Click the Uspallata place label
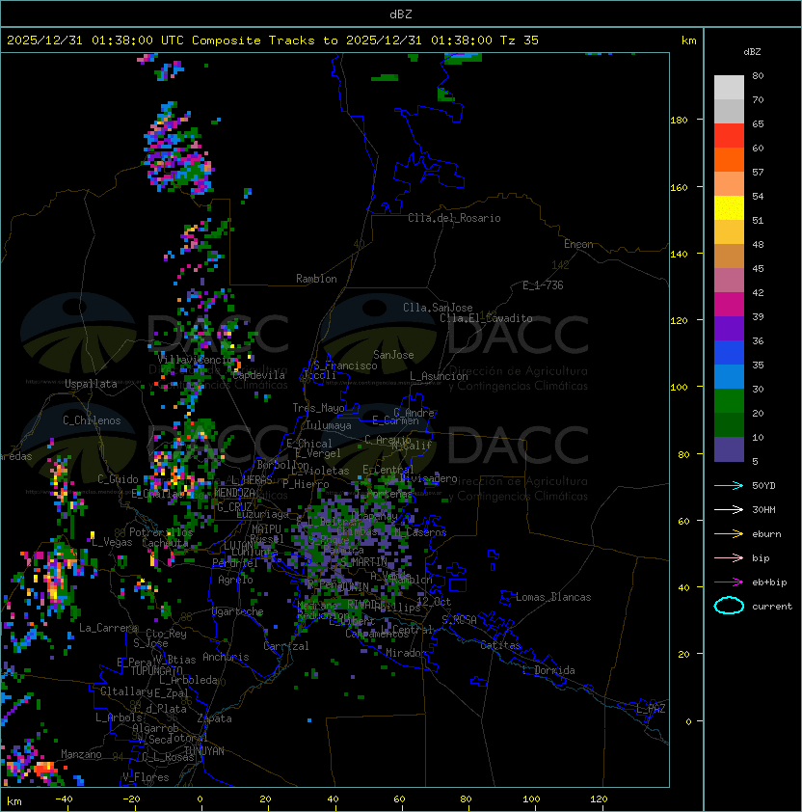 [x=91, y=384]
